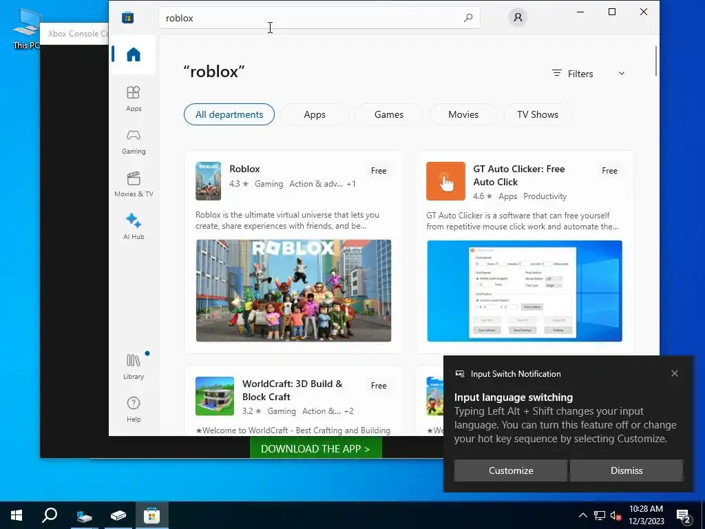Click the Roblox banner screenshot thumbnail
Image resolution: width=705 pixels, height=529 pixels.
293,291
